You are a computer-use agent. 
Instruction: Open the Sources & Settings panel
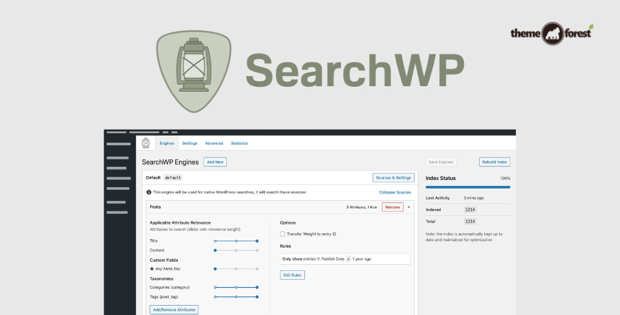394,177
